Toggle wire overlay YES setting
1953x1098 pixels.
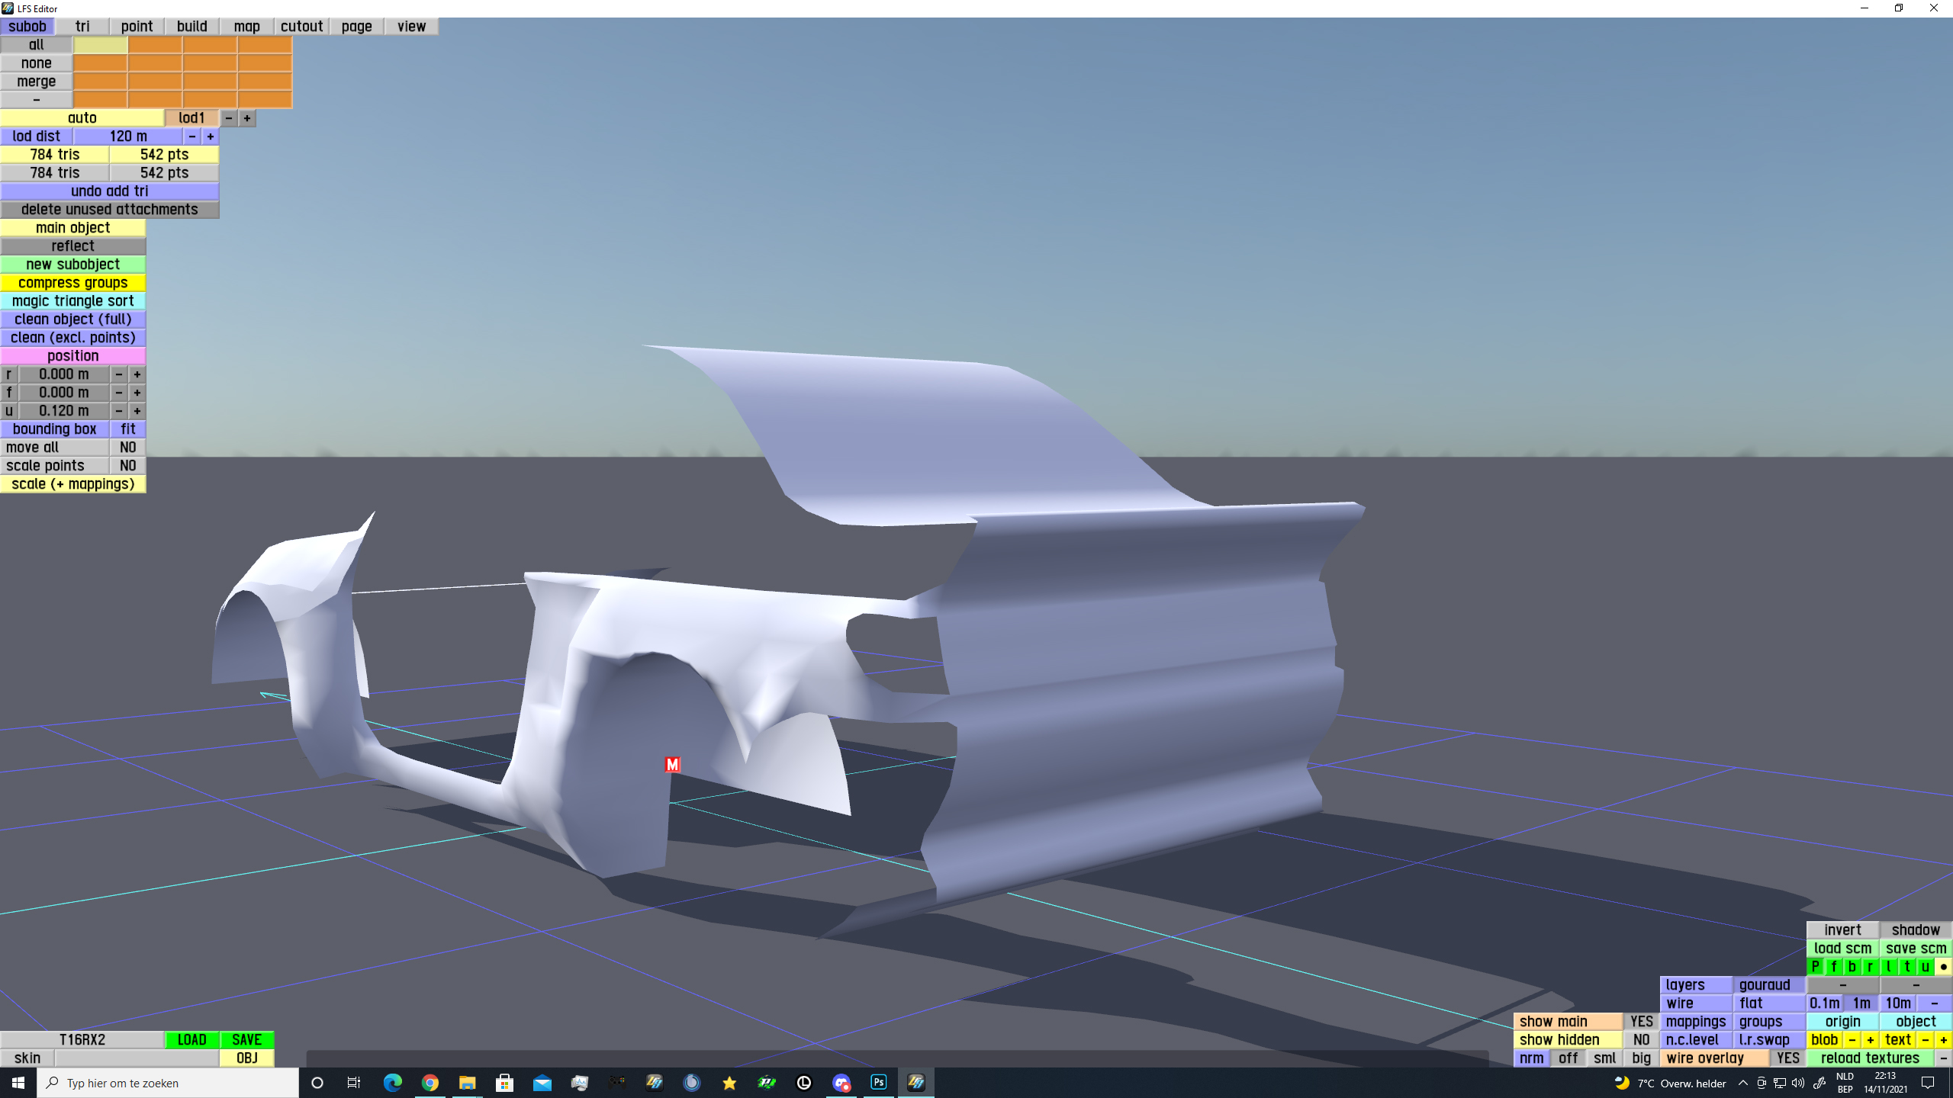tap(1787, 1058)
